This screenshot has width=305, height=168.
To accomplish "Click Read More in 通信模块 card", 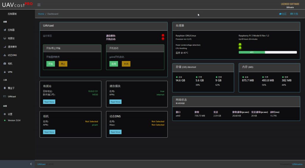I will click(115, 102).
